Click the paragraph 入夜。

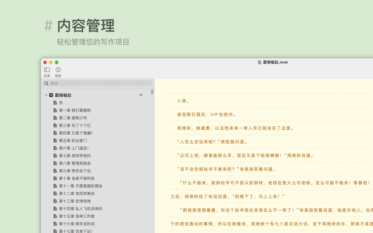183,101
